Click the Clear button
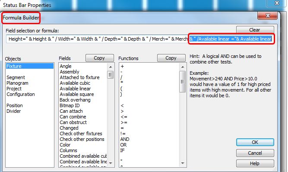Image resolution: width=288 pixels, height=172 pixels. coord(255,30)
